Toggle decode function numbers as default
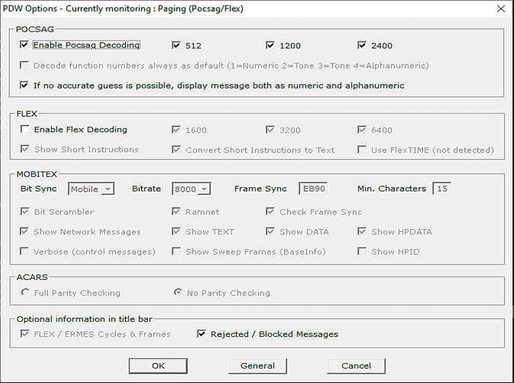This screenshot has height=383, width=514. pyautogui.click(x=24, y=65)
